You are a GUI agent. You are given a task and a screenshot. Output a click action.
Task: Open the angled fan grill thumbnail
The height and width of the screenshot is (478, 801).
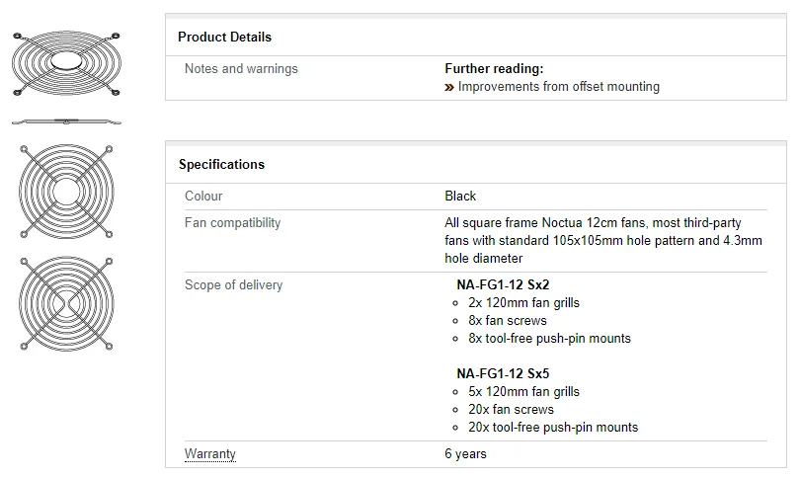pos(65,63)
